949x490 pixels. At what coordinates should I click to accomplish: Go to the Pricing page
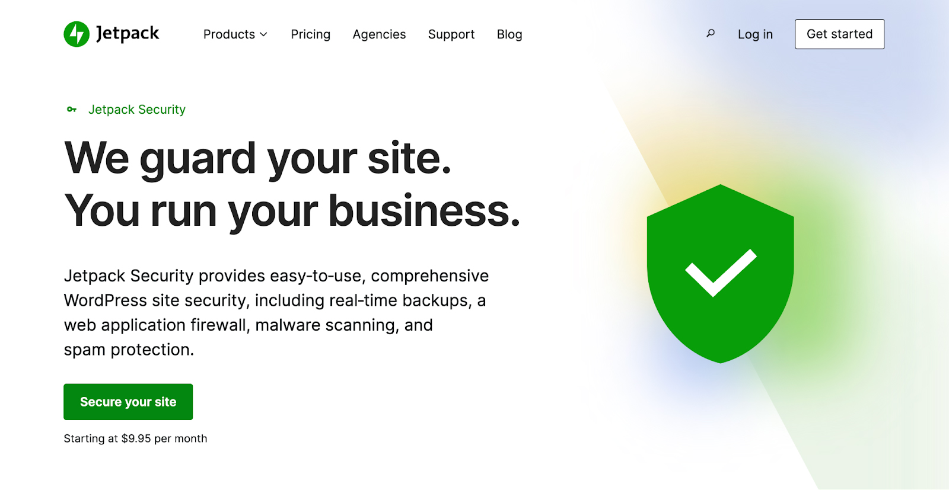coord(310,34)
